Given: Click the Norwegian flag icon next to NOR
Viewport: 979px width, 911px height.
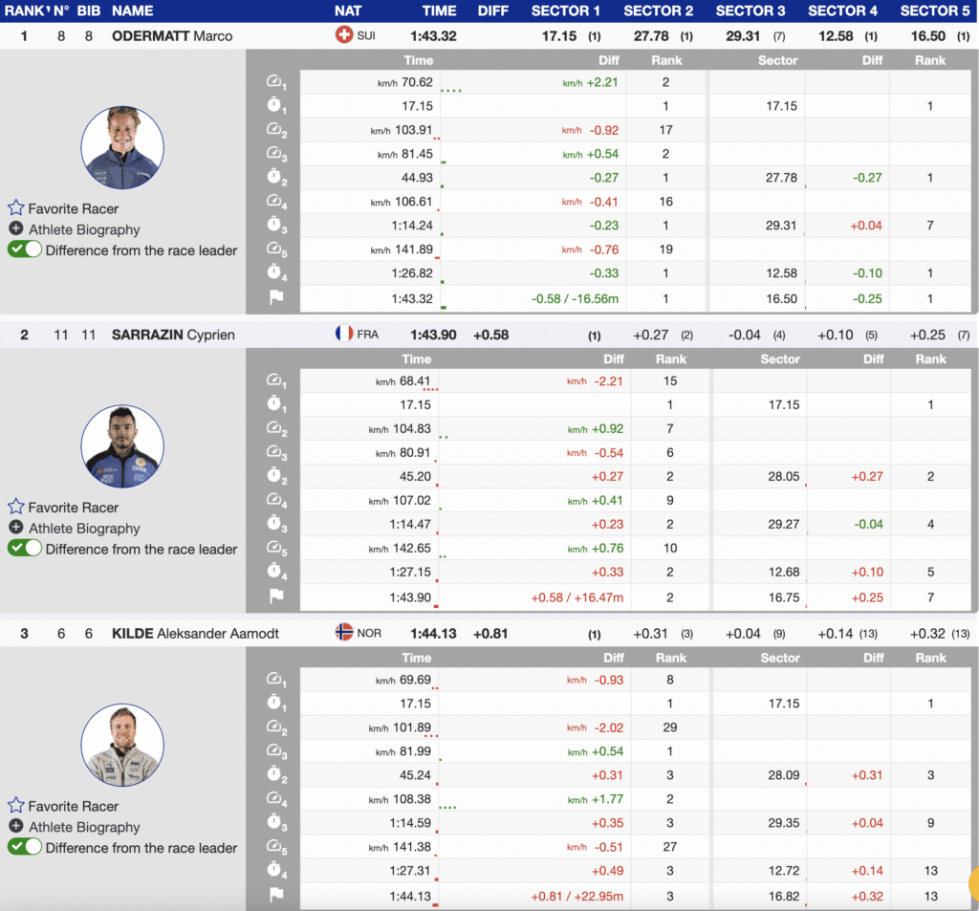Looking at the screenshot, I should (344, 633).
